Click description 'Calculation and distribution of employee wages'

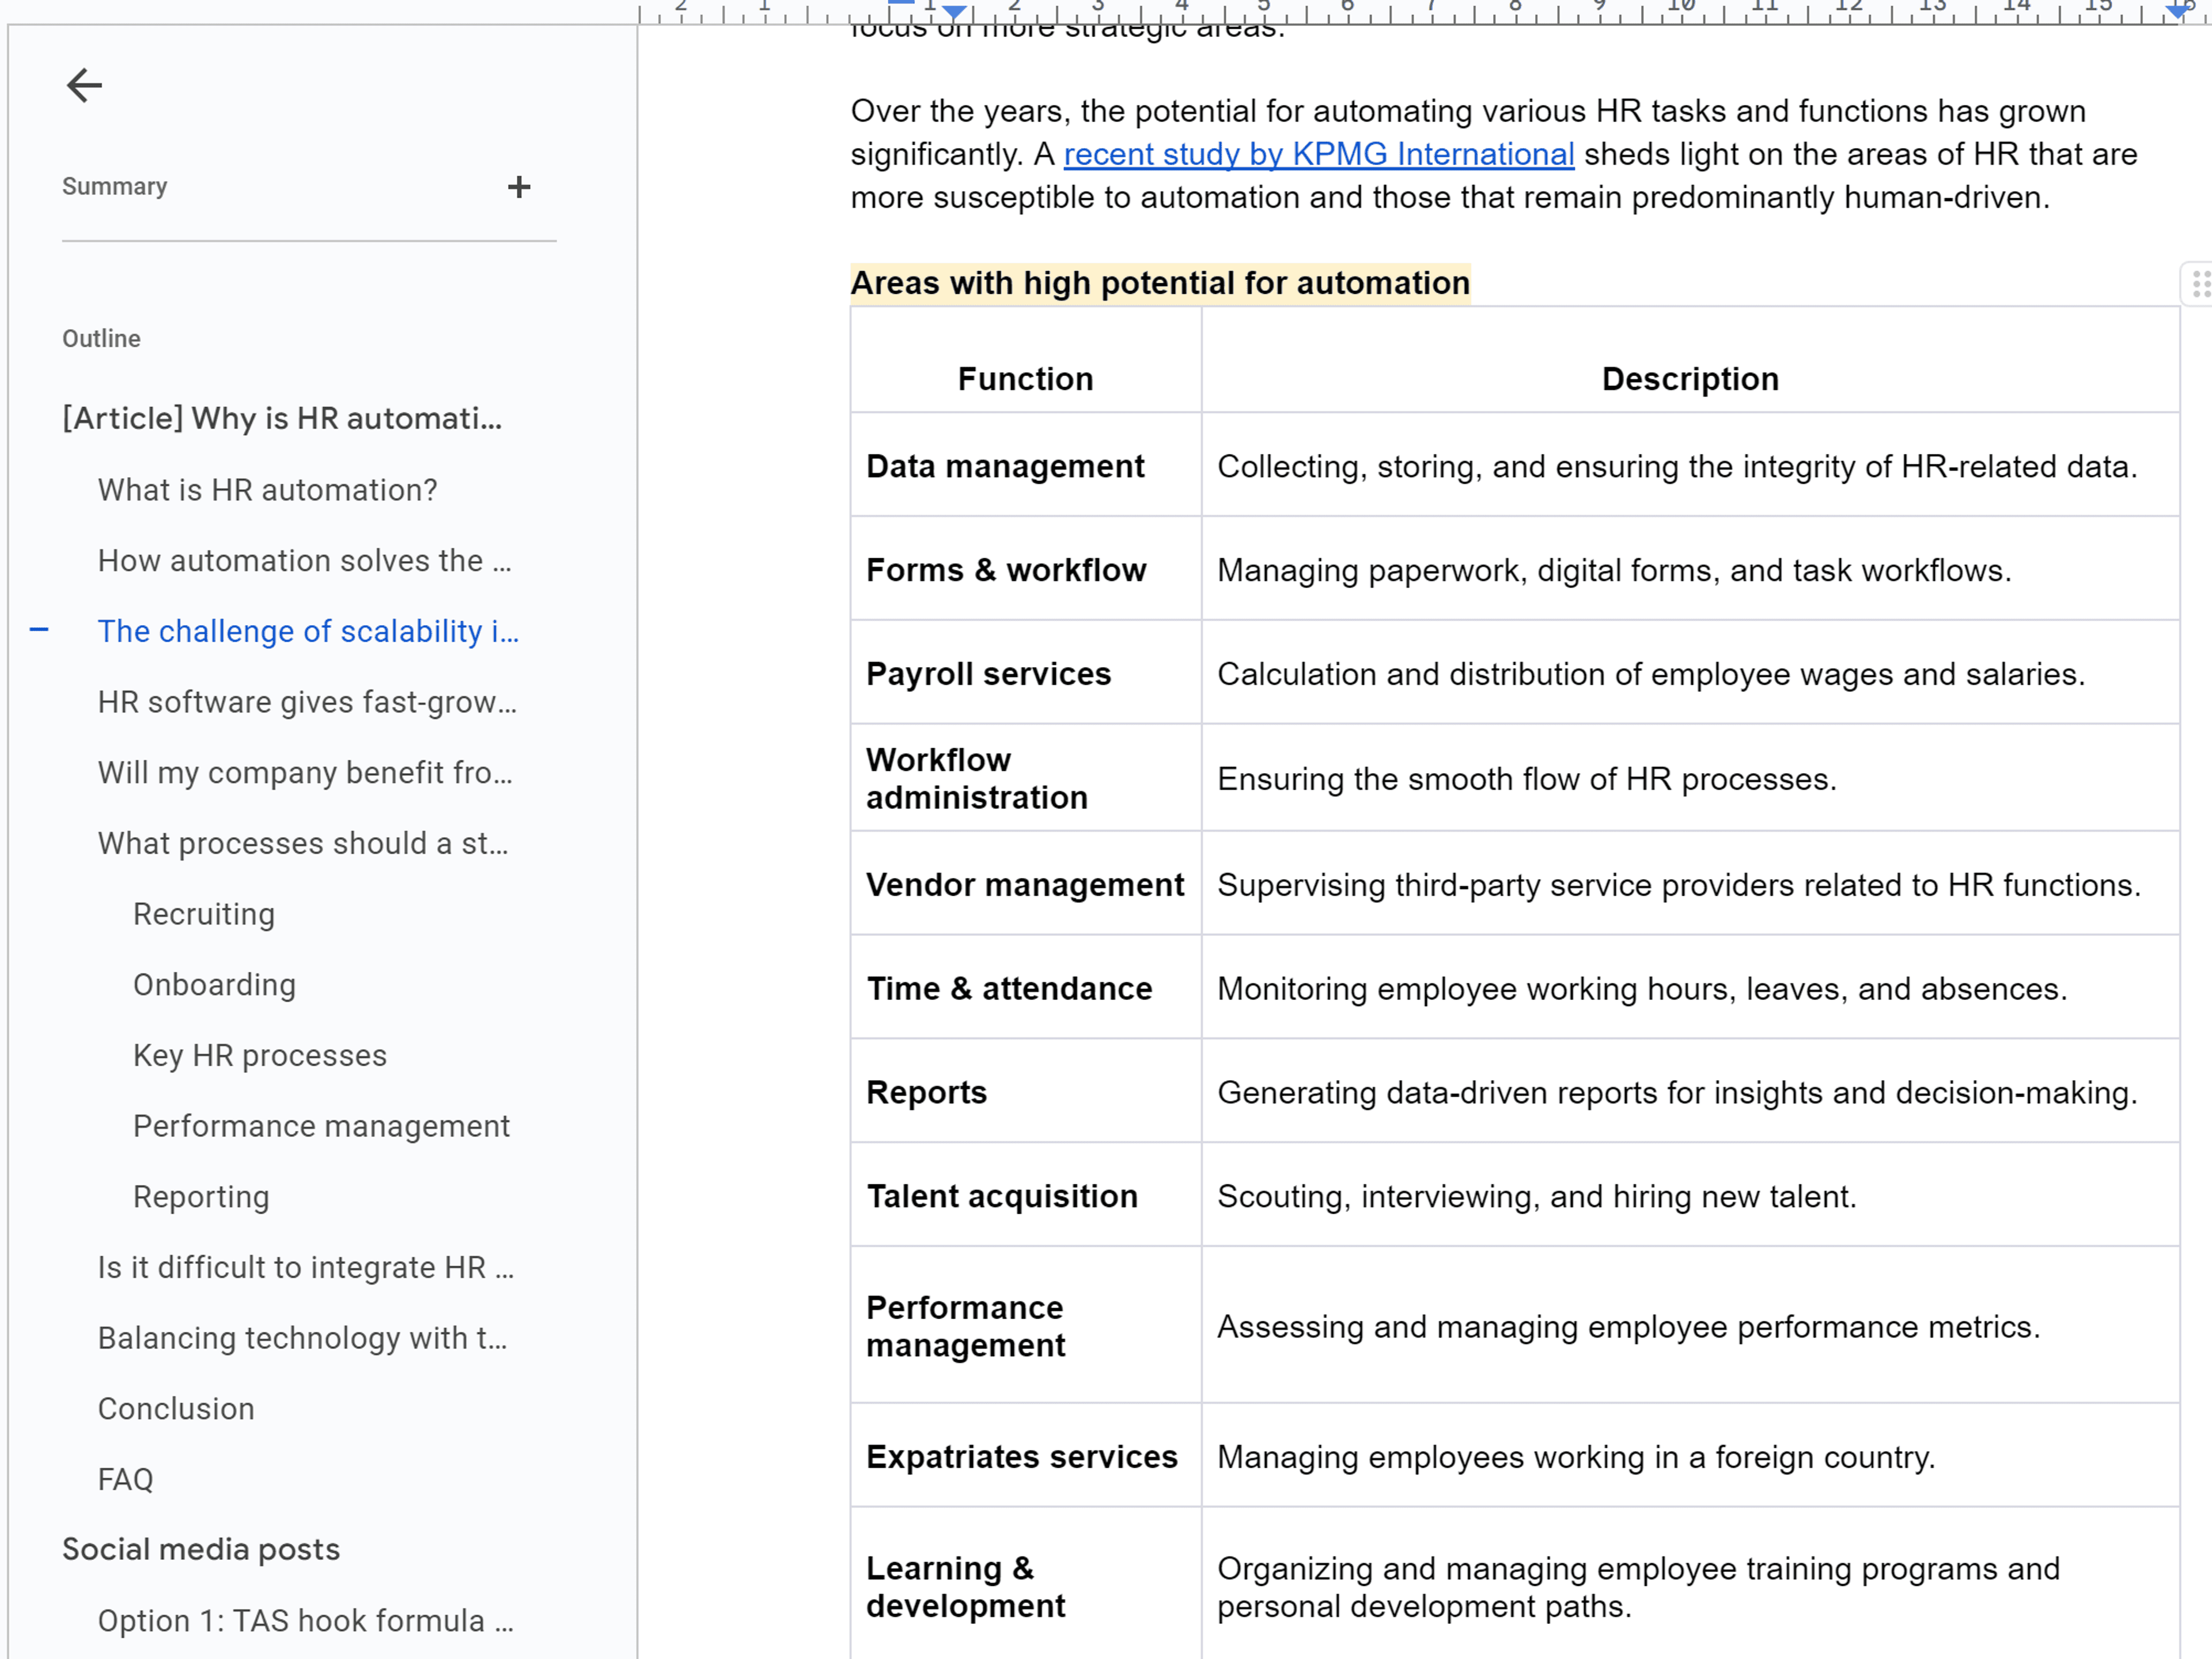point(1651,674)
